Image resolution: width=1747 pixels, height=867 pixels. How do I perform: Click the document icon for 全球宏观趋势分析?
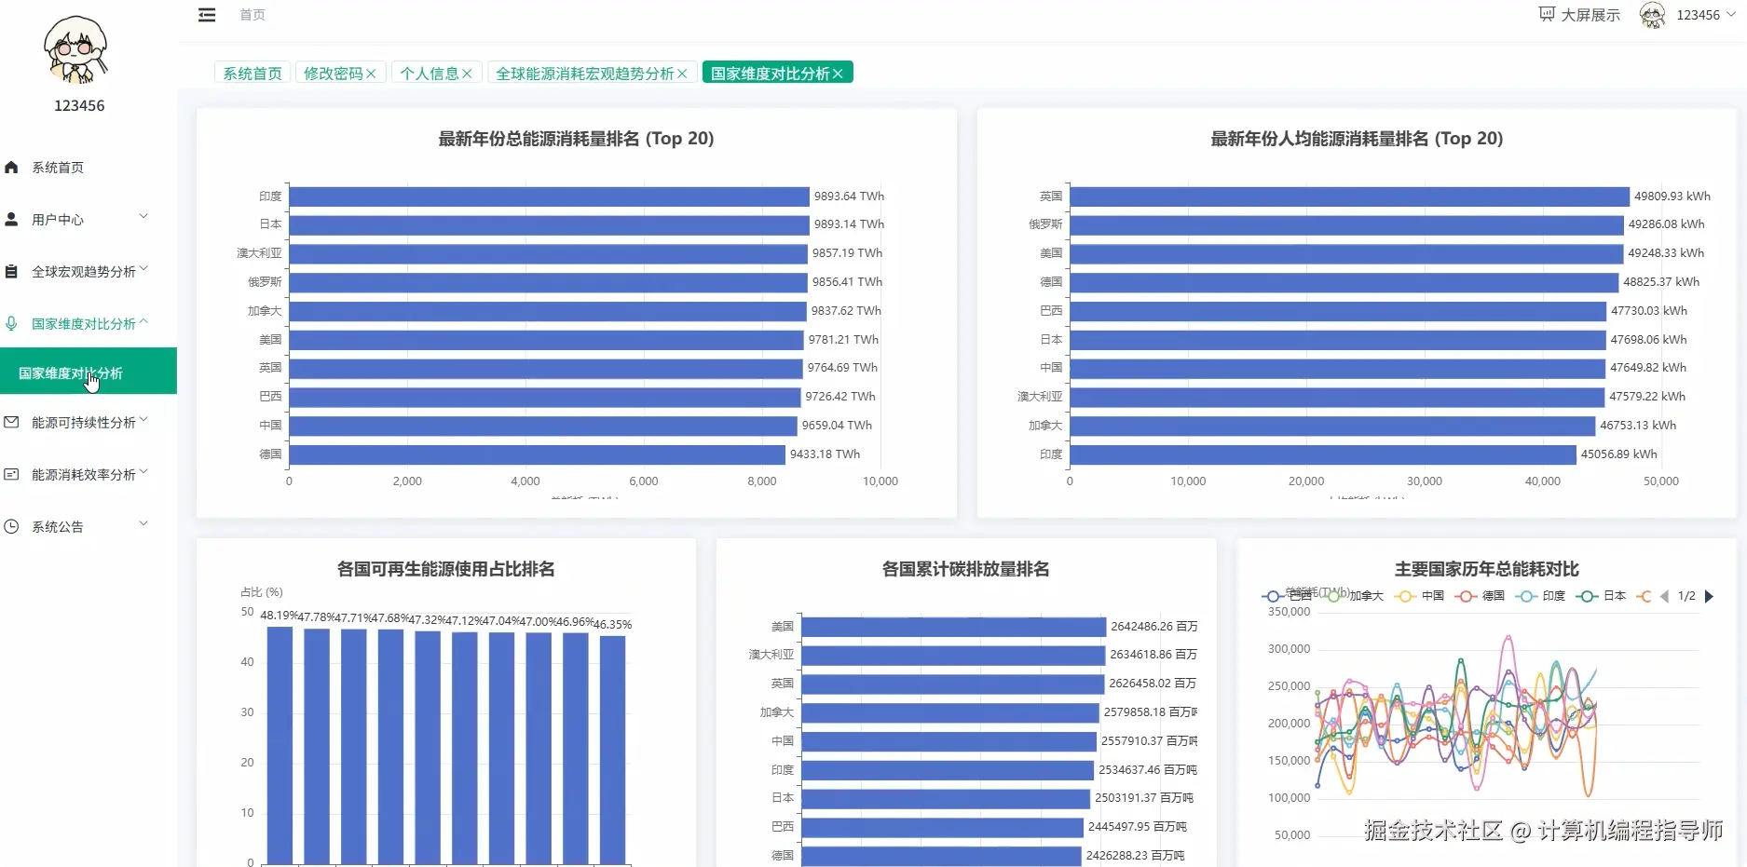[11, 270]
